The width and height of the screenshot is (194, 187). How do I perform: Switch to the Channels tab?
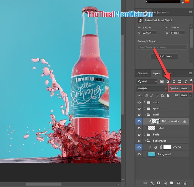[143, 74]
